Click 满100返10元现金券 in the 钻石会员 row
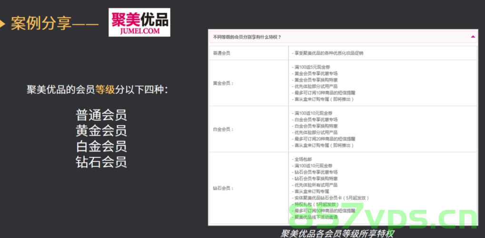Screen dimensions: 485x238 click(x=313, y=166)
